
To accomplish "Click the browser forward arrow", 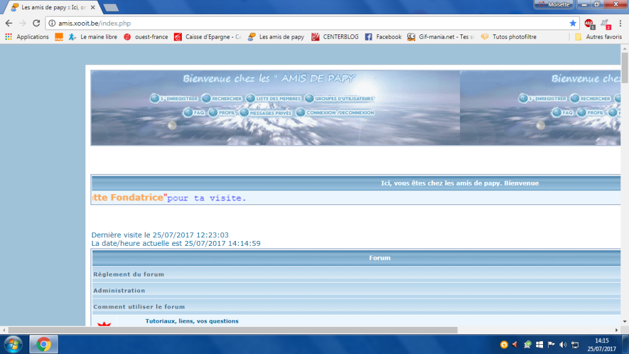I will pos(23,23).
